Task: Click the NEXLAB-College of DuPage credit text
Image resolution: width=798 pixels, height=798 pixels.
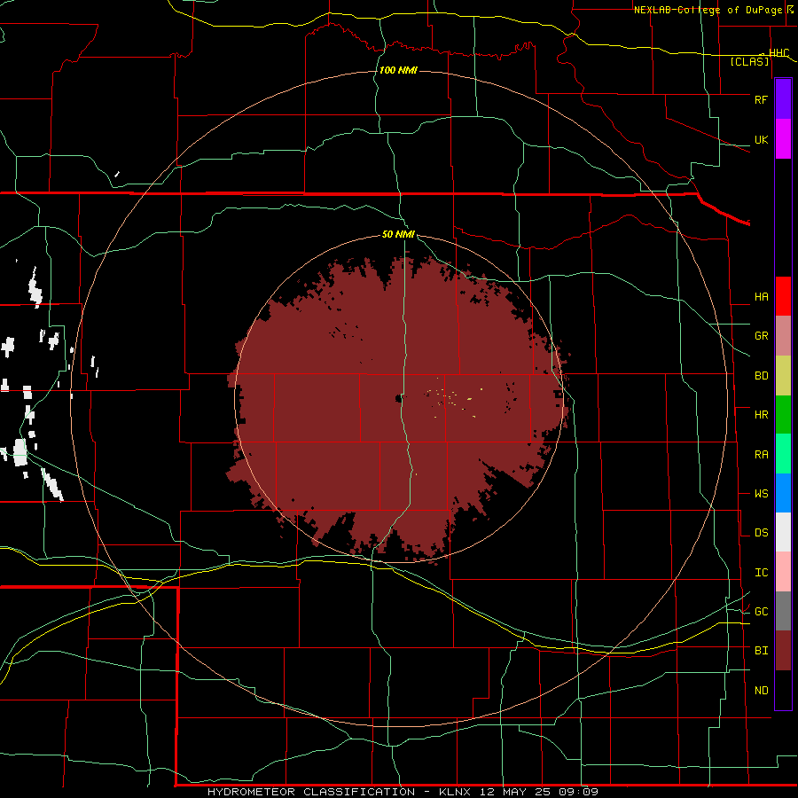Action: (708, 10)
